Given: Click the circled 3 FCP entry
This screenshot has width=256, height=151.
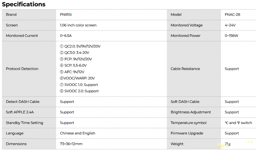Looking at the screenshot, I should (76, 59).
